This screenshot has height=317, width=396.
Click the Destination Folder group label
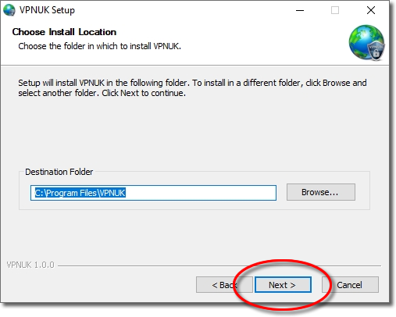pyautogui.click(x=59, y=172)
